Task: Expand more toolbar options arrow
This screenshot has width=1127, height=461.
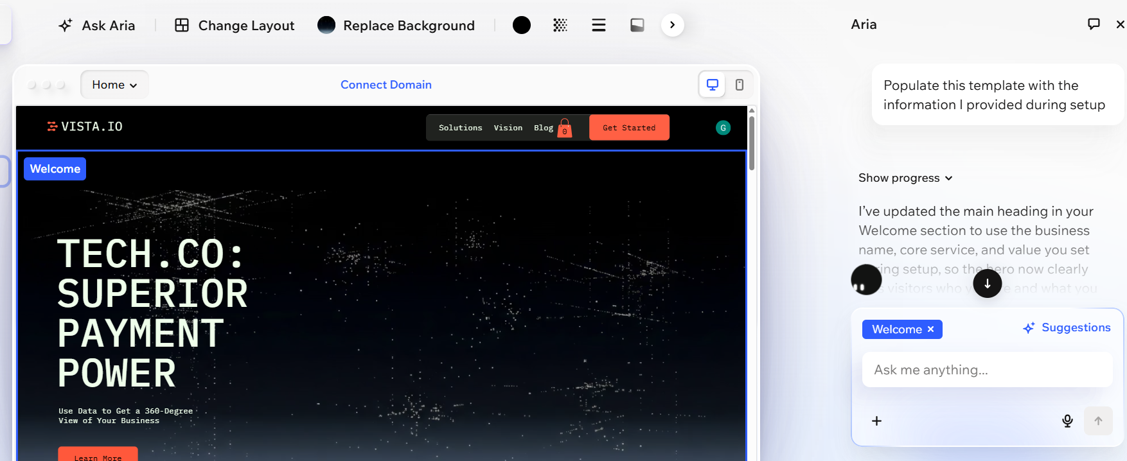Action: (x=673, y=25)
